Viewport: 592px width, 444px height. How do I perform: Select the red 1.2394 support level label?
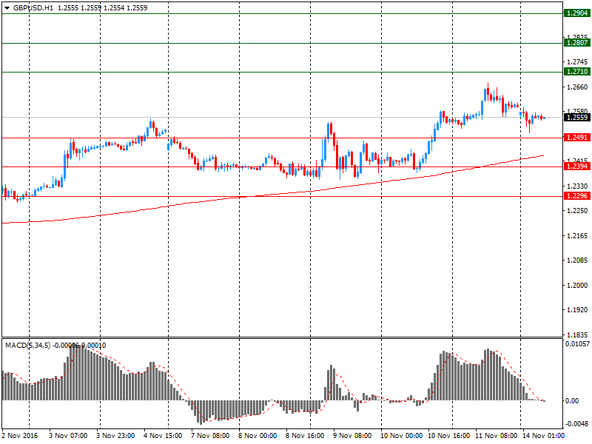577,166
